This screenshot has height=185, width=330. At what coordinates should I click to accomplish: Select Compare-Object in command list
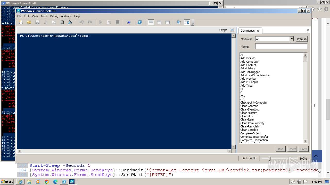click(x=251, y=133)
